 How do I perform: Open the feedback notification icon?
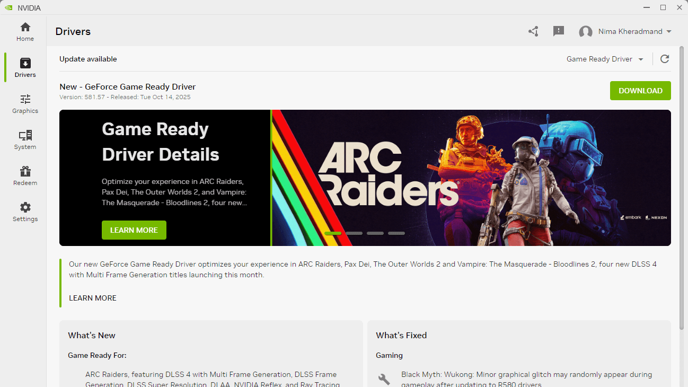tap(559, 31)
